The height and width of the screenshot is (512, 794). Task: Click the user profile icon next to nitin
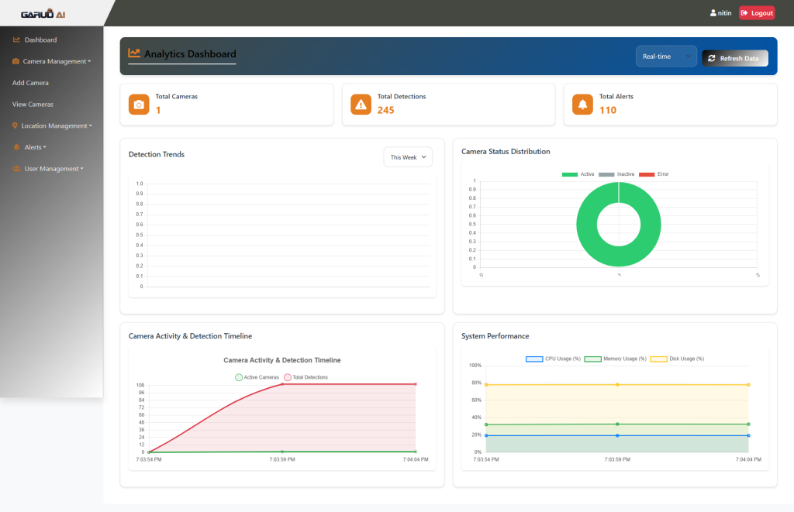[713, 13]
